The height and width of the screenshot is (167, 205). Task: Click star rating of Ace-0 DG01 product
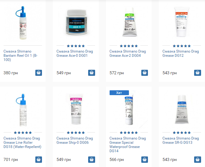pyautogui.click(x=76, y=46)
